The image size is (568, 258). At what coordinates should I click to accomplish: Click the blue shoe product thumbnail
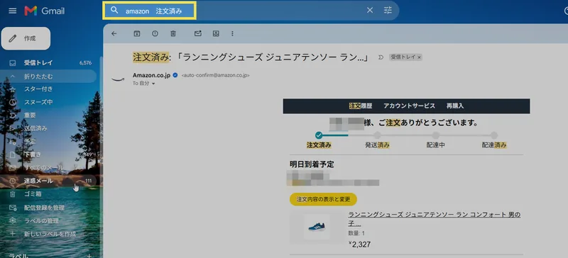[317, 227]
